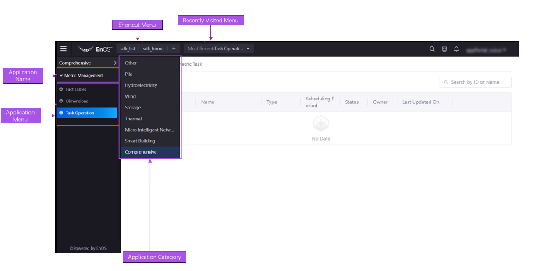Viewport: 554px width, 271px height.
Task: Open the chat assistant icon in header
Action: pyautogui.click(x=444, y=49)
